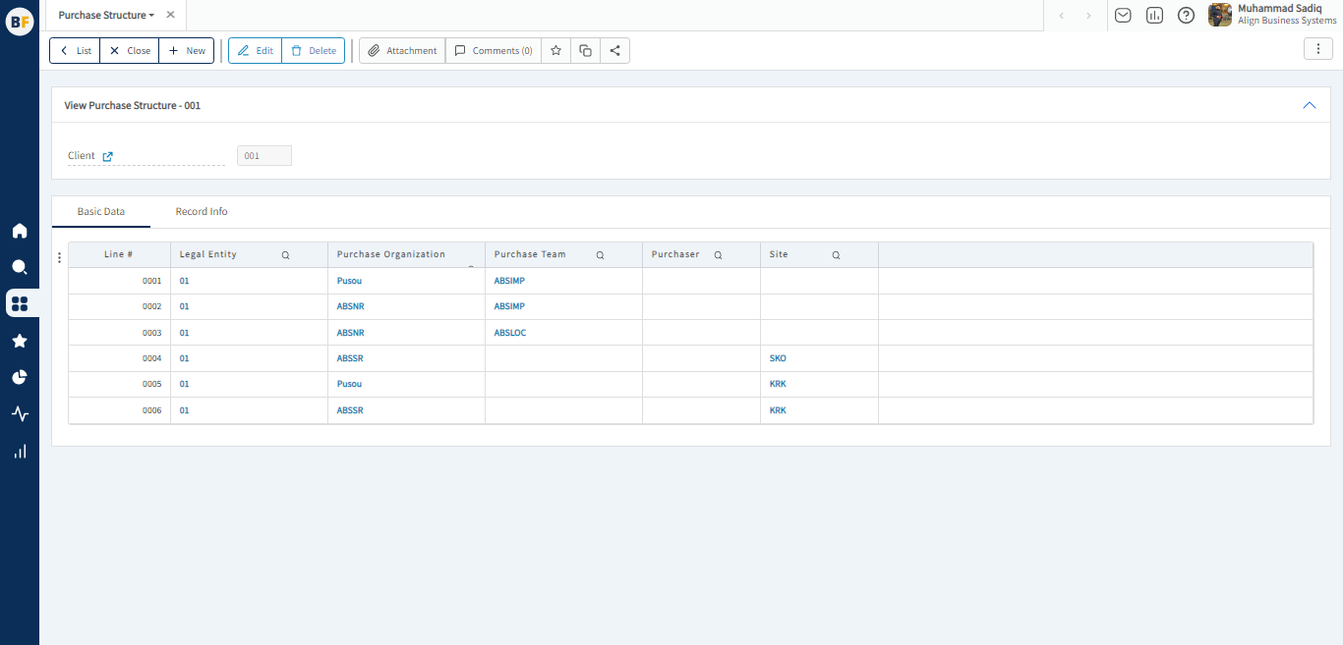Screen dimensions: 1343x645
Task: Go to Home in the left sidebar
Action: (x=20, y=231)
